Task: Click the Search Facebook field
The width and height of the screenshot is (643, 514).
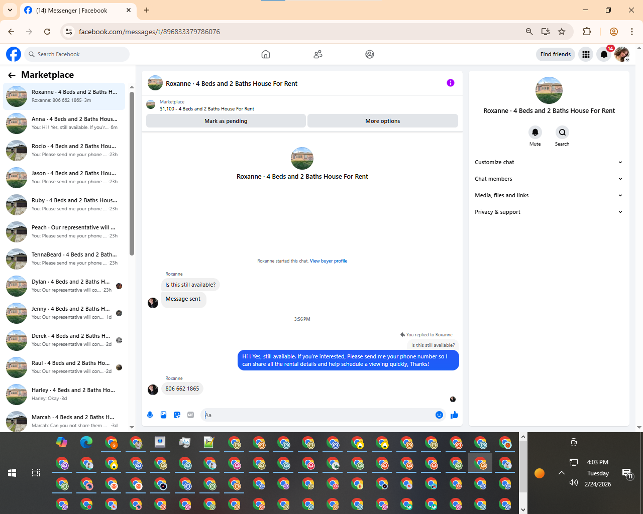Action: (77, 54)
